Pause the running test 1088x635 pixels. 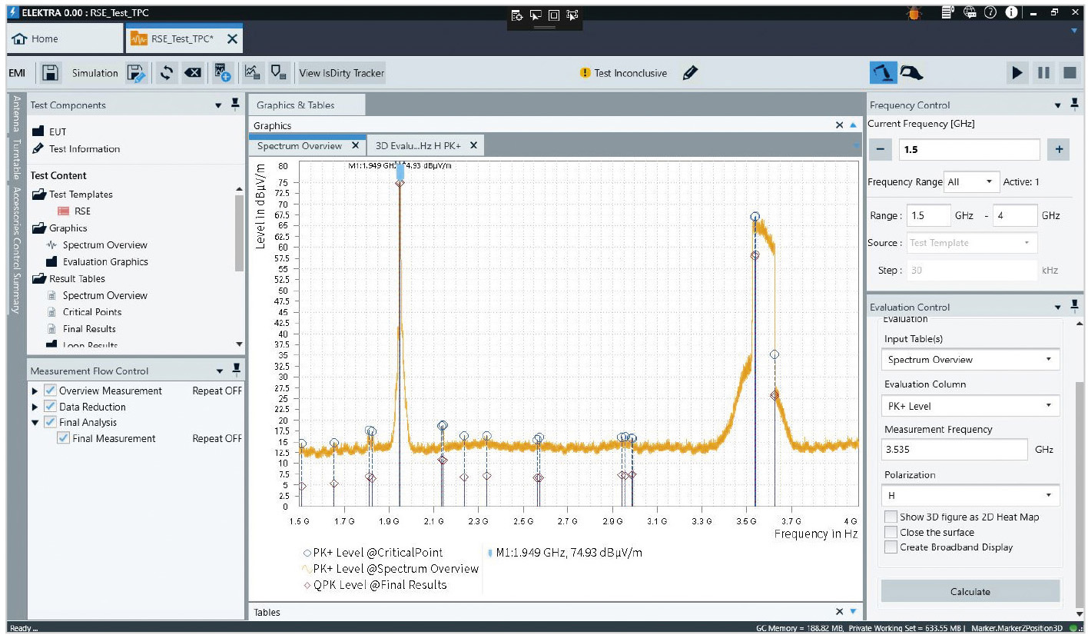[1043, 73]
